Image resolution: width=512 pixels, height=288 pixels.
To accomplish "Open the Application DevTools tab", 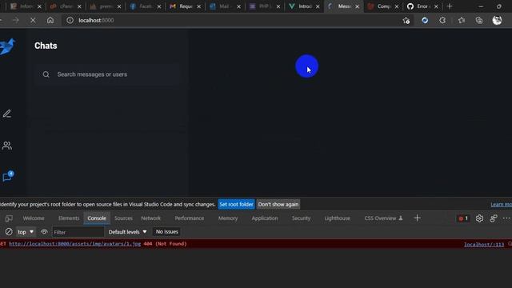I will tap(265, 218).
